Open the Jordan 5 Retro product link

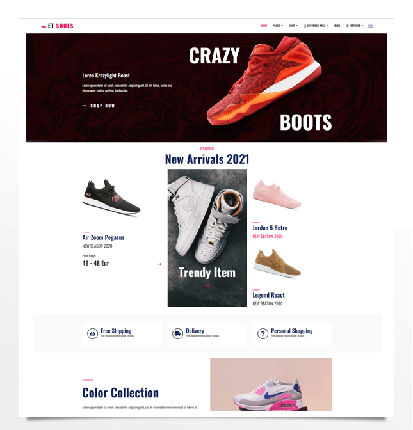pos(270,228)
